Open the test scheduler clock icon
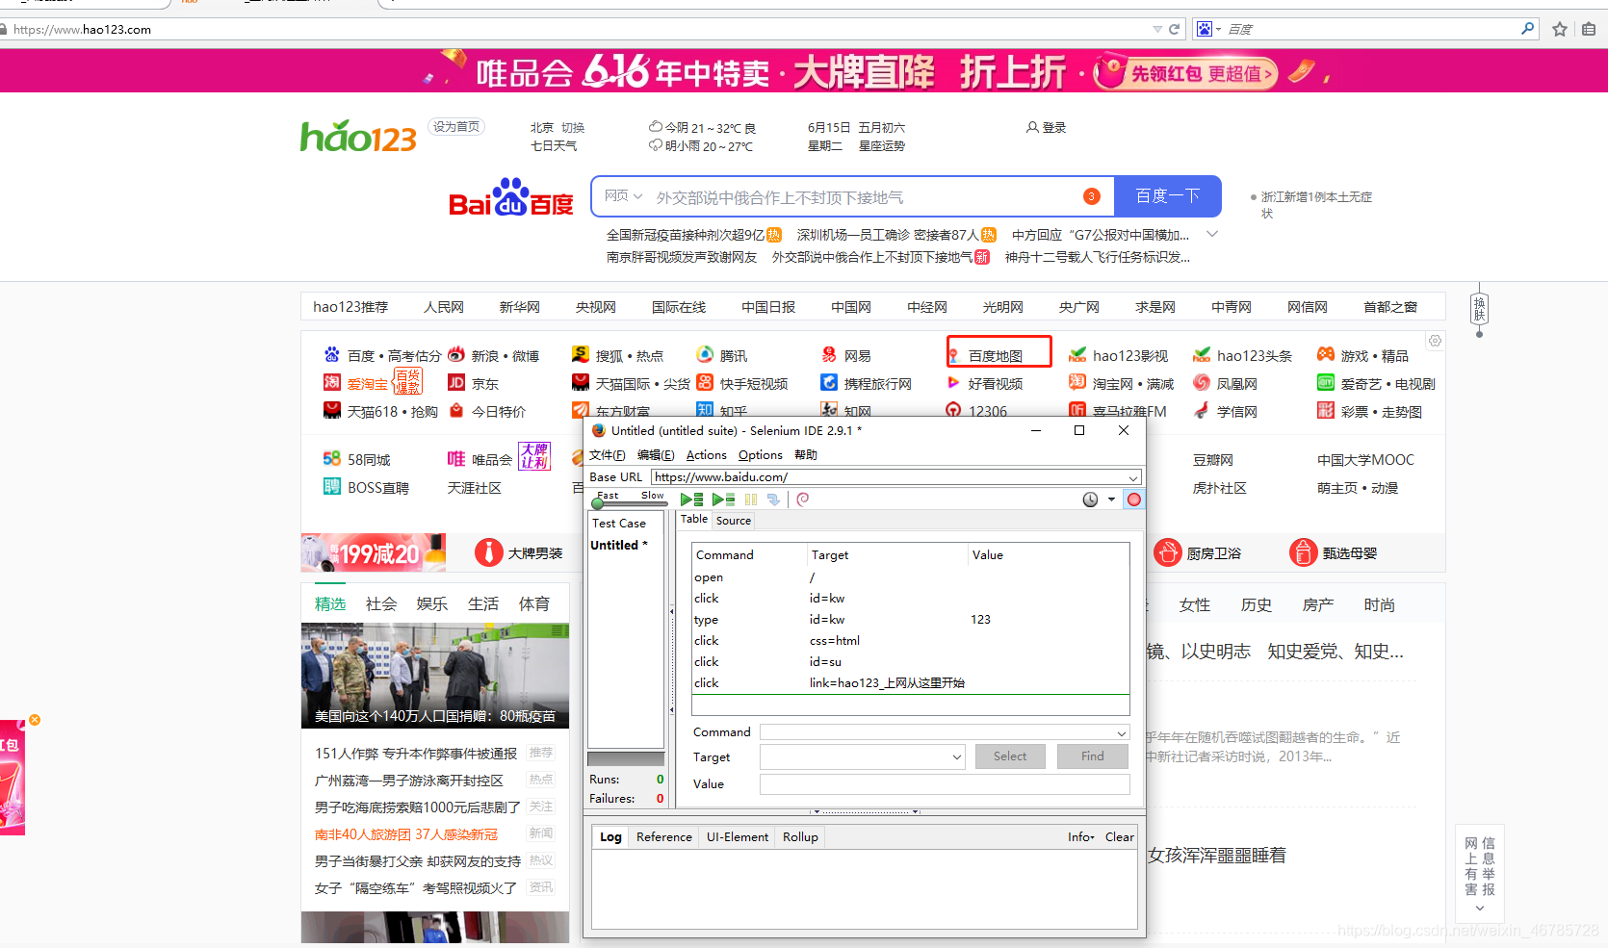 coord(1090,500)
